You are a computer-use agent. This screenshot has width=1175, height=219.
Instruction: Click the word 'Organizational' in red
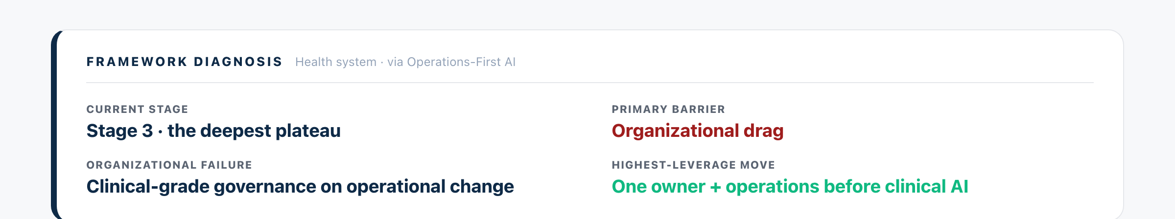click(675, 131)
